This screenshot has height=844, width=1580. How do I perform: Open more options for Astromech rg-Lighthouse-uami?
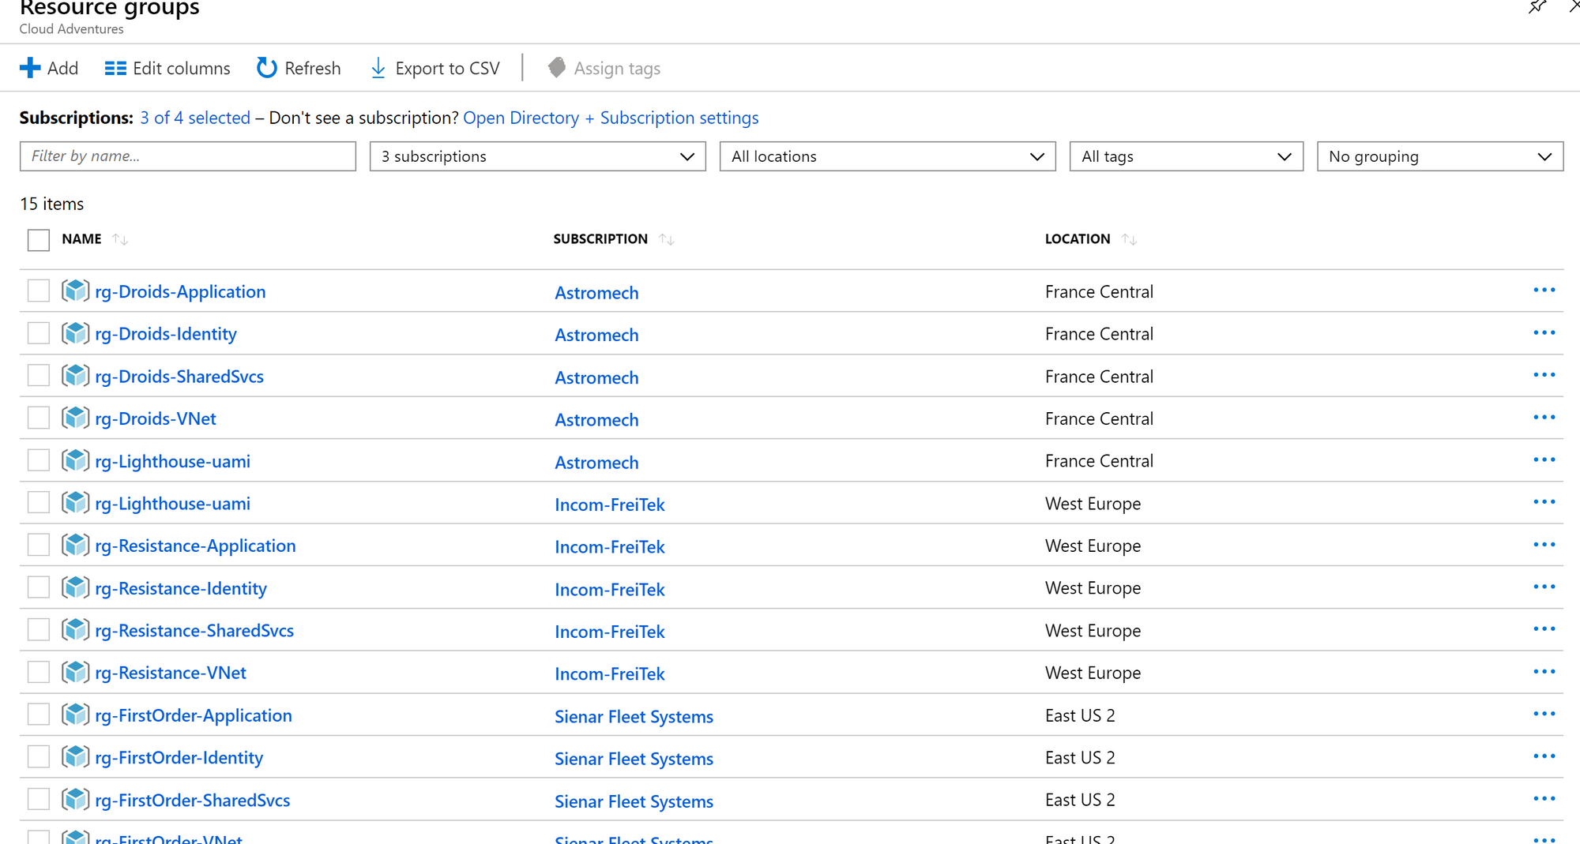click(x=1544, y=460)
